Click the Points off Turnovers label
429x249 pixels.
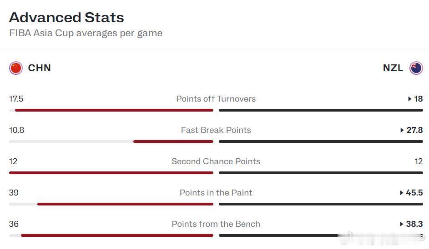pyautogui.click(x=216, y=99)
